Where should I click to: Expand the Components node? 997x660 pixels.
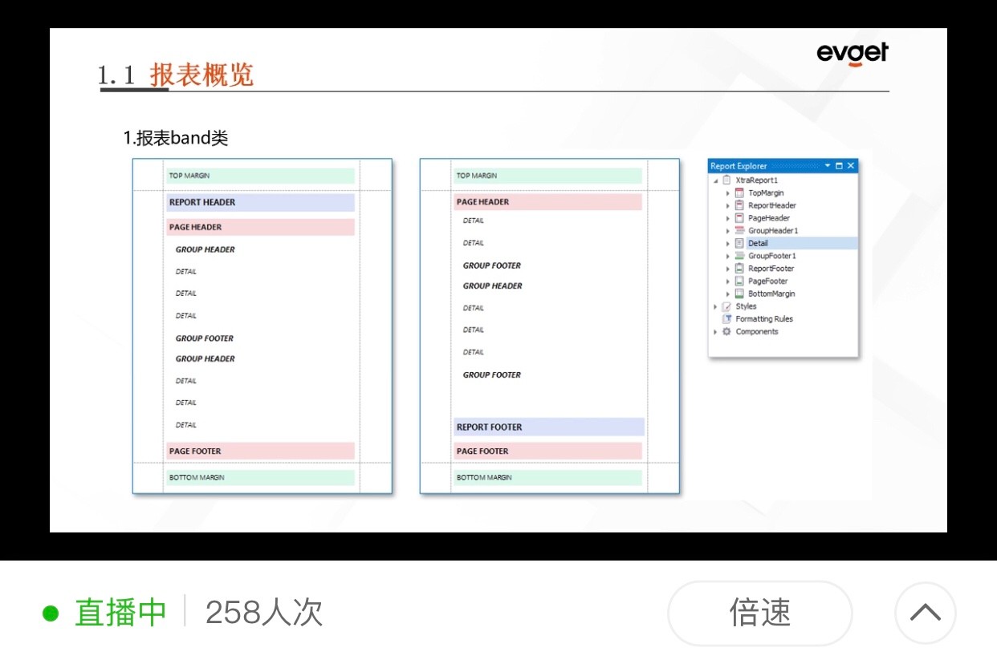[715, 332]
